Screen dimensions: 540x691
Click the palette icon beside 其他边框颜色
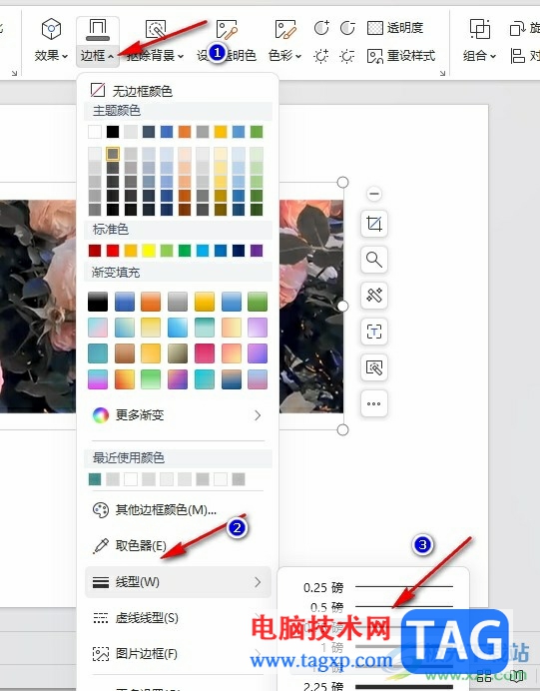[101, 510]
